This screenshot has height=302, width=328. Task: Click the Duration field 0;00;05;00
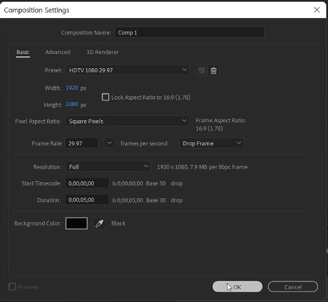tap(87, 200)
